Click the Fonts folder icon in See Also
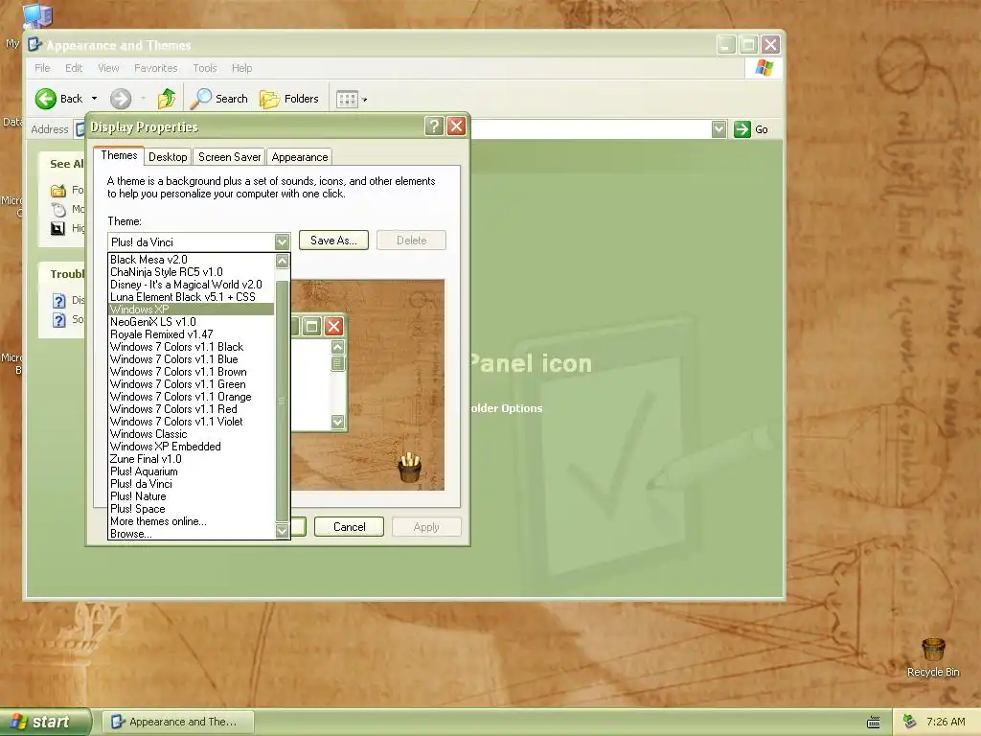981x736 pixels. point(58,191)
